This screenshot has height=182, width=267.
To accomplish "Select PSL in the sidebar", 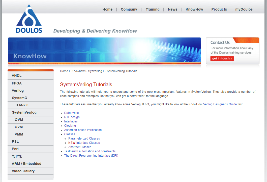I will coord(31,142).
